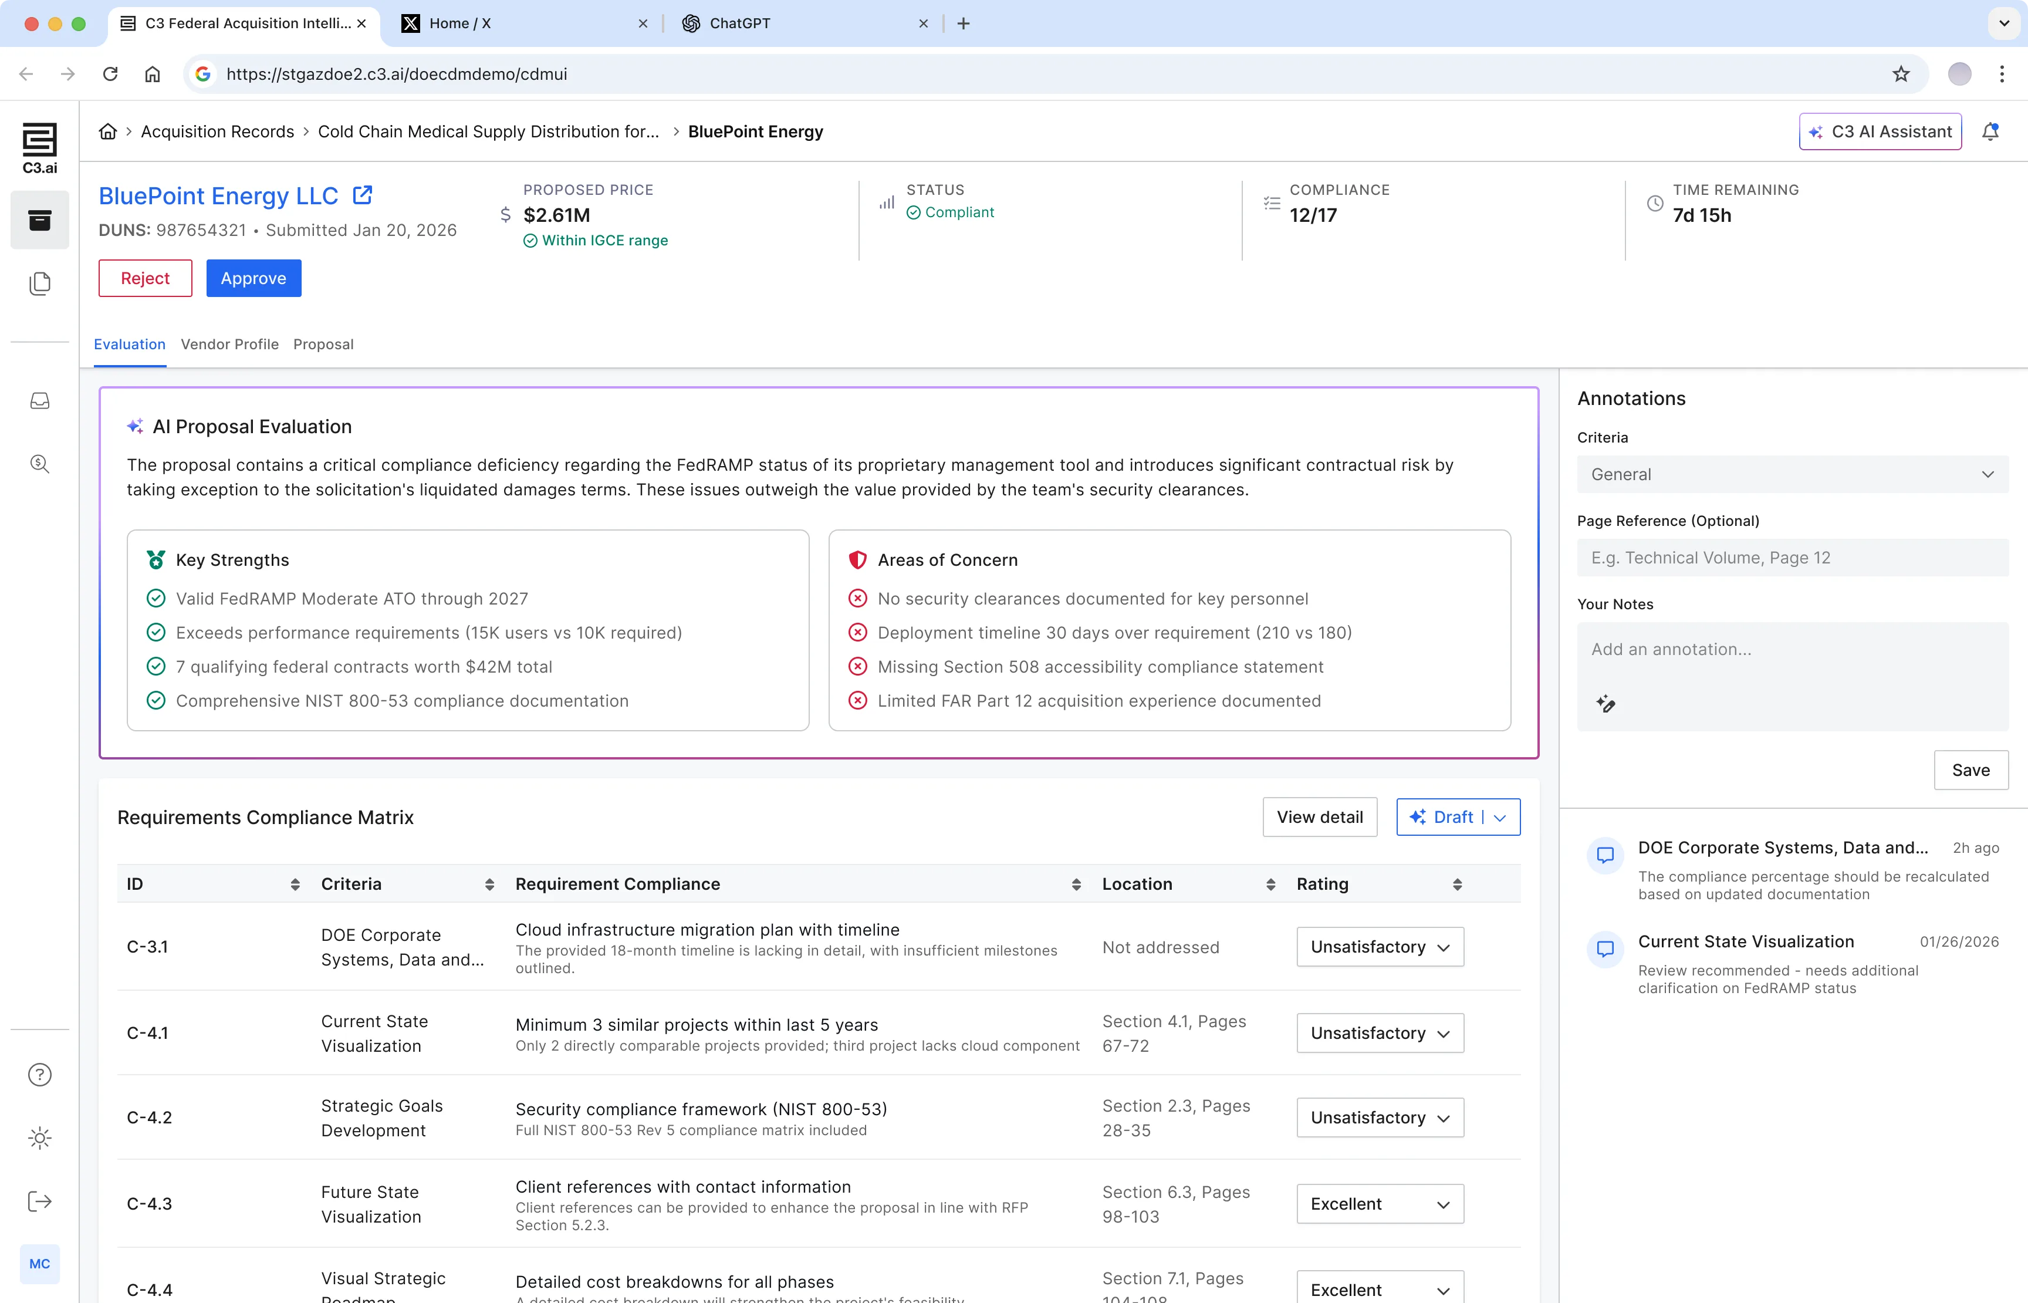This screenshot has width=2028, height=1303.
Task: Go to Acquisition Records breadcrumb
Action: (x=217, y=131)
